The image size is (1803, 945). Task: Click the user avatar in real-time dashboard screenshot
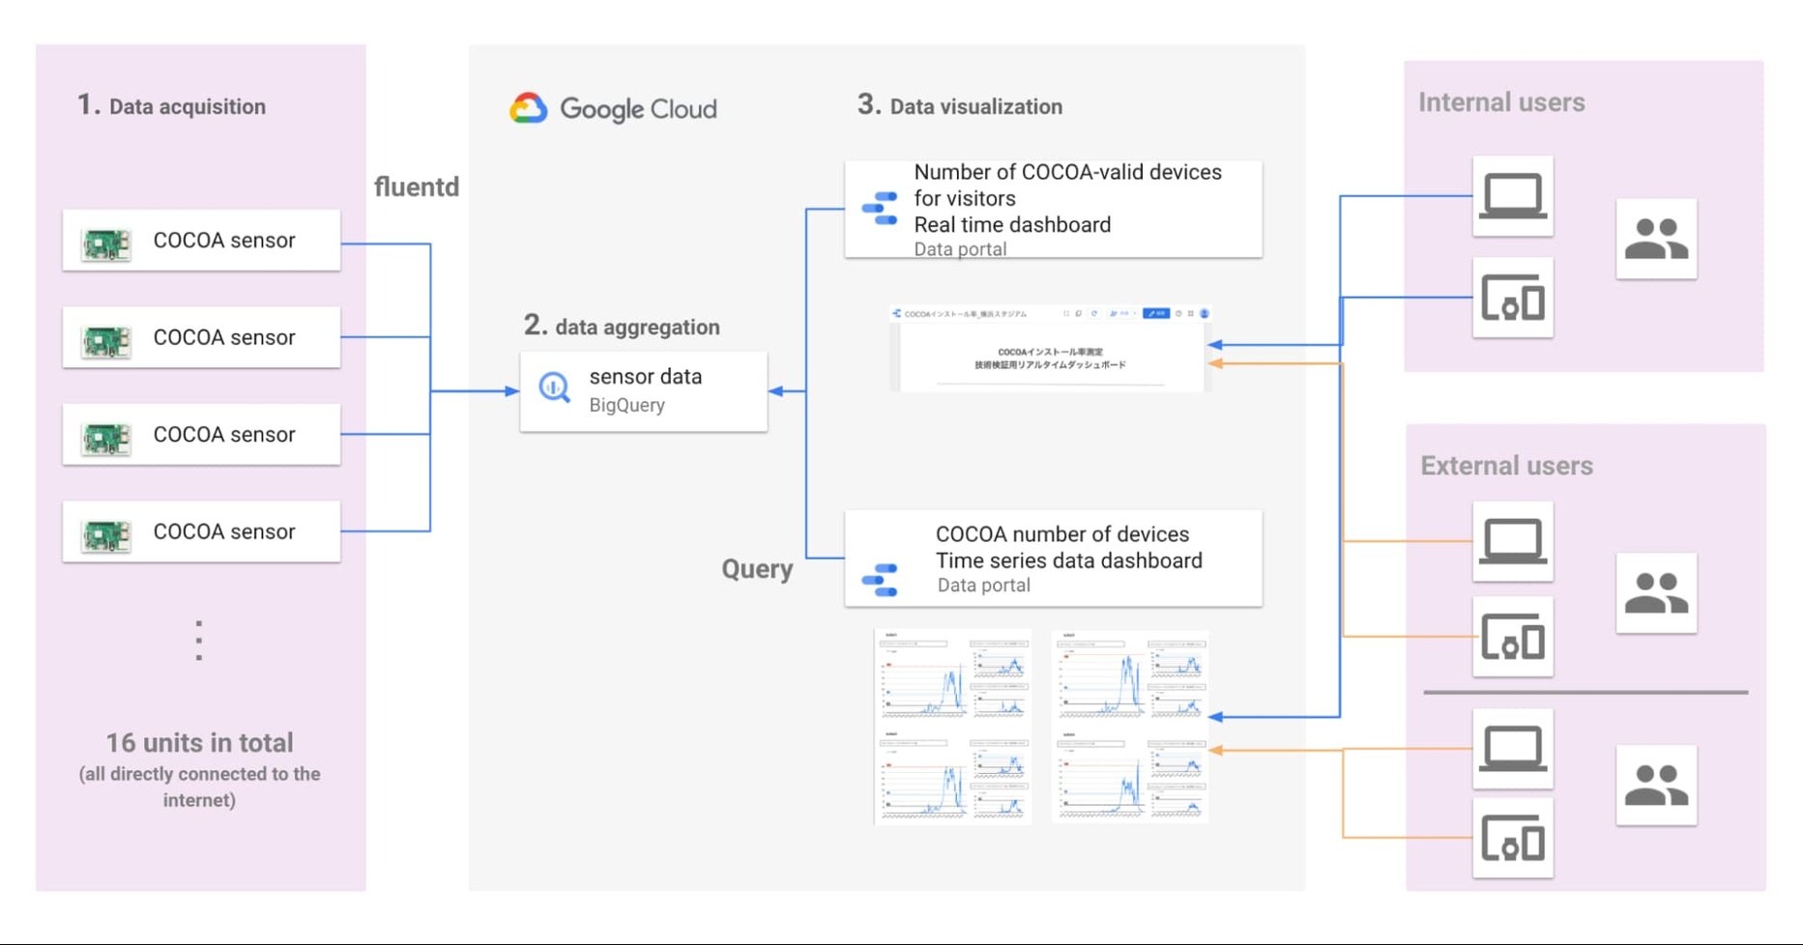point(1205,313)
